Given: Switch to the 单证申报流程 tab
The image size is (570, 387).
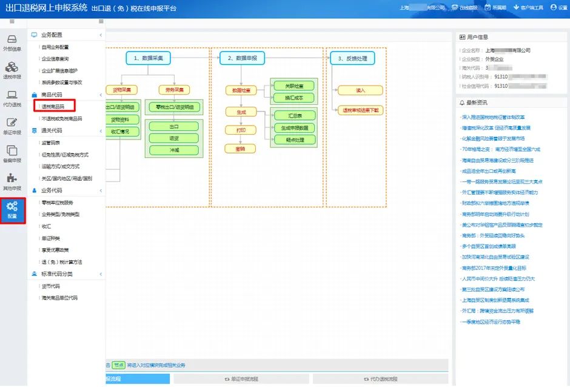Looking at the screenshot, I should 241,379.
